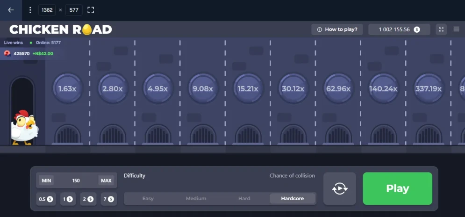Image resolution: width=465 pixels, height=217 pixels.
Task: Click the back arrow icon
Action: pos(11,10)
